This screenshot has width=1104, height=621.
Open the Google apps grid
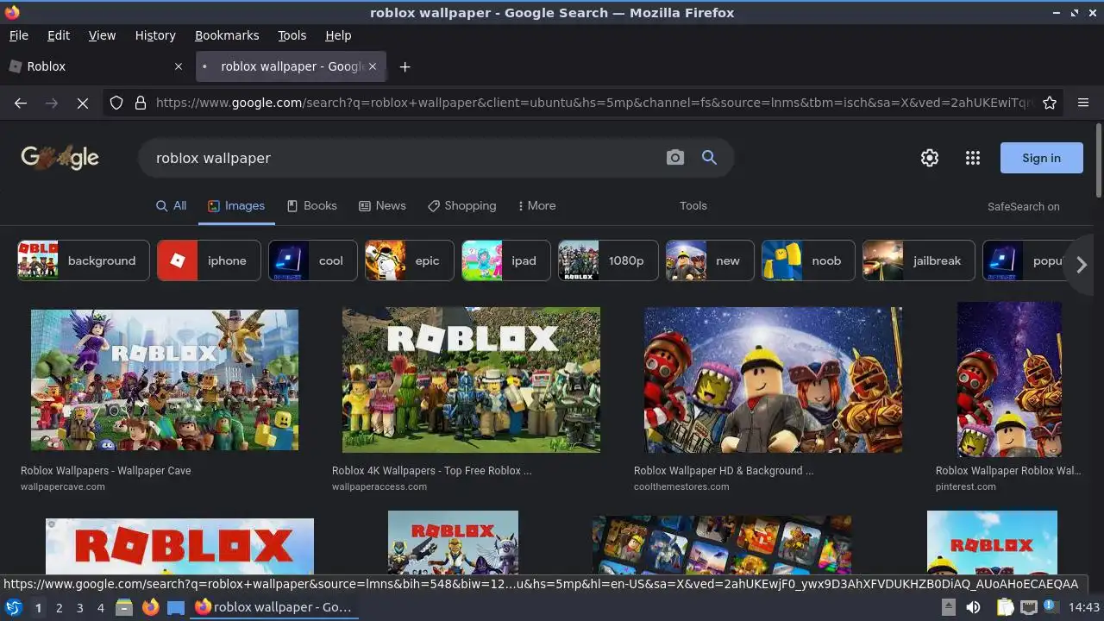tap(973, 158)
